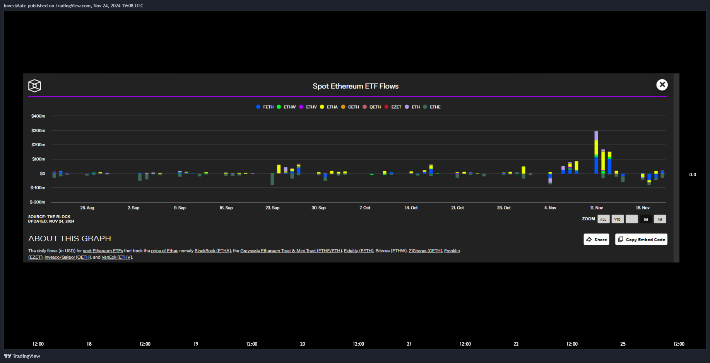
Task: Follow the BlackRock (ETHA) link
Action: tap(212, 251)
